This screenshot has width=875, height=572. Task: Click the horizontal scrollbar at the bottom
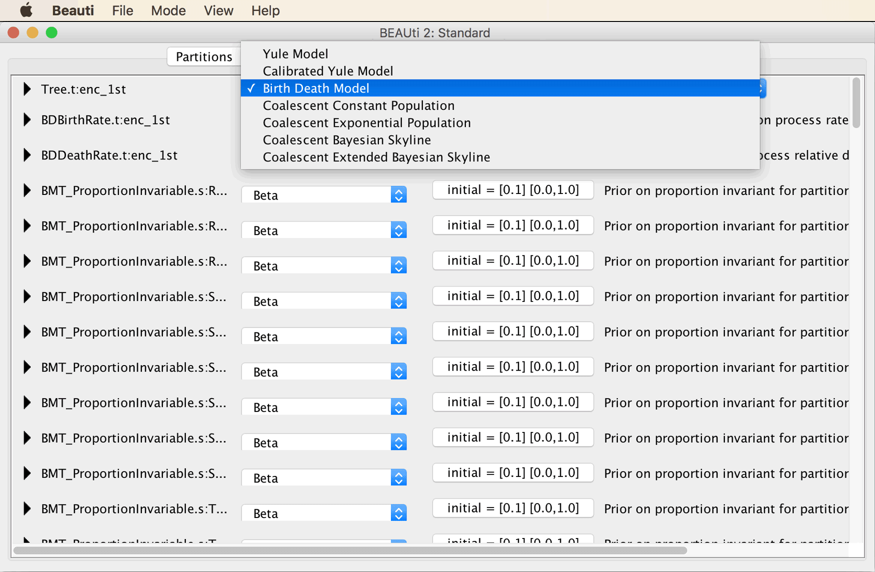[x=350, y=550]
